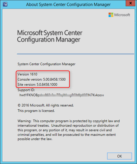
Task: Click the OK button
Action: (x=119, y=156)
